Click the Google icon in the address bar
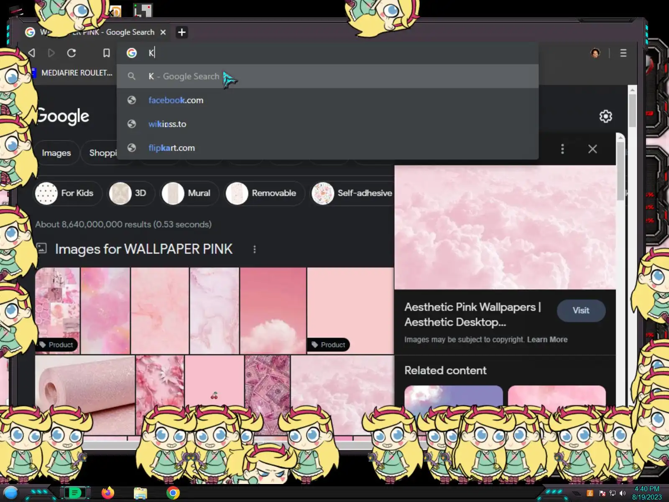The width and height of the screenshot is (669, 502). 132,53
